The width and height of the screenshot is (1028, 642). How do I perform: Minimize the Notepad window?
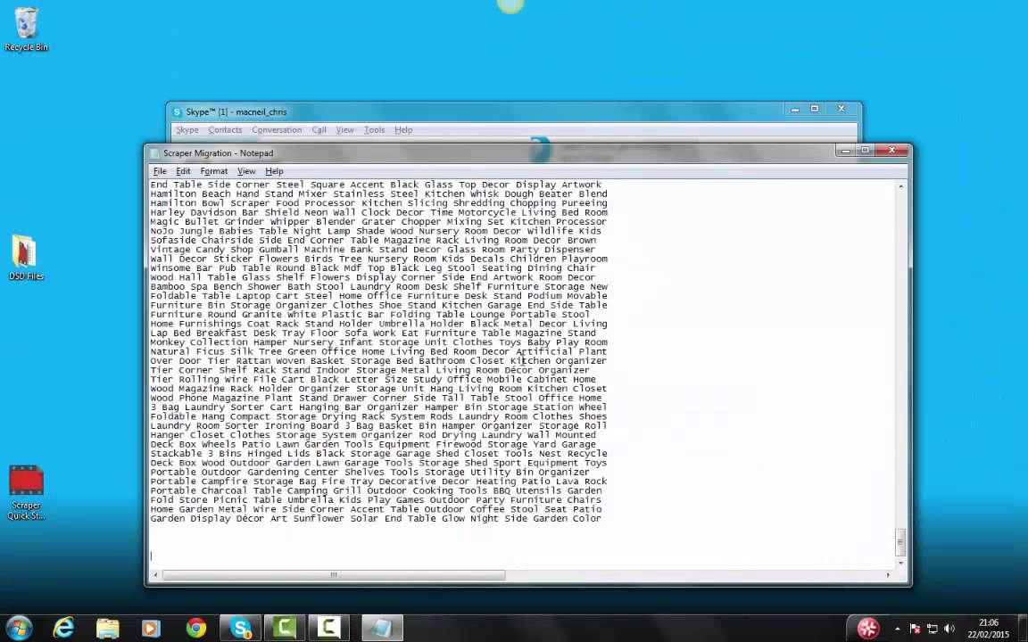coord(845,151)
